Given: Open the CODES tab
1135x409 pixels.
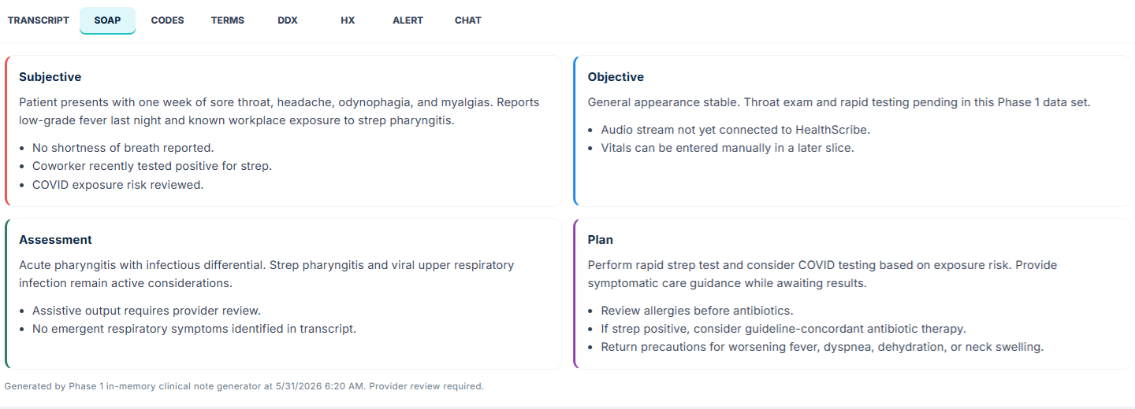Looking at the screenshot, I should [x=167, y=20].
